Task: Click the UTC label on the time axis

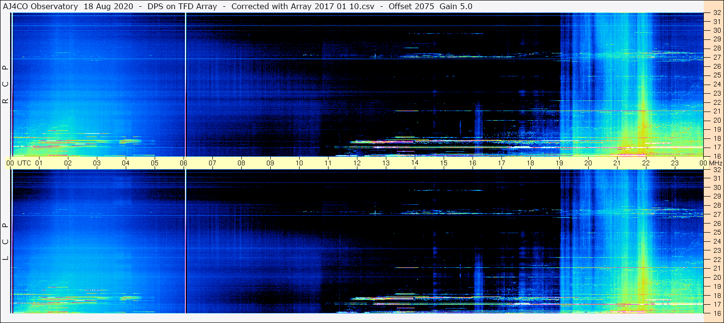Action: 24,163
